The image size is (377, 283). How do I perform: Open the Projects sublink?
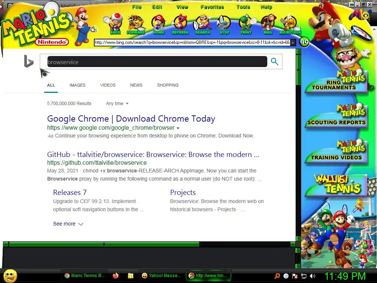point(183,192)
